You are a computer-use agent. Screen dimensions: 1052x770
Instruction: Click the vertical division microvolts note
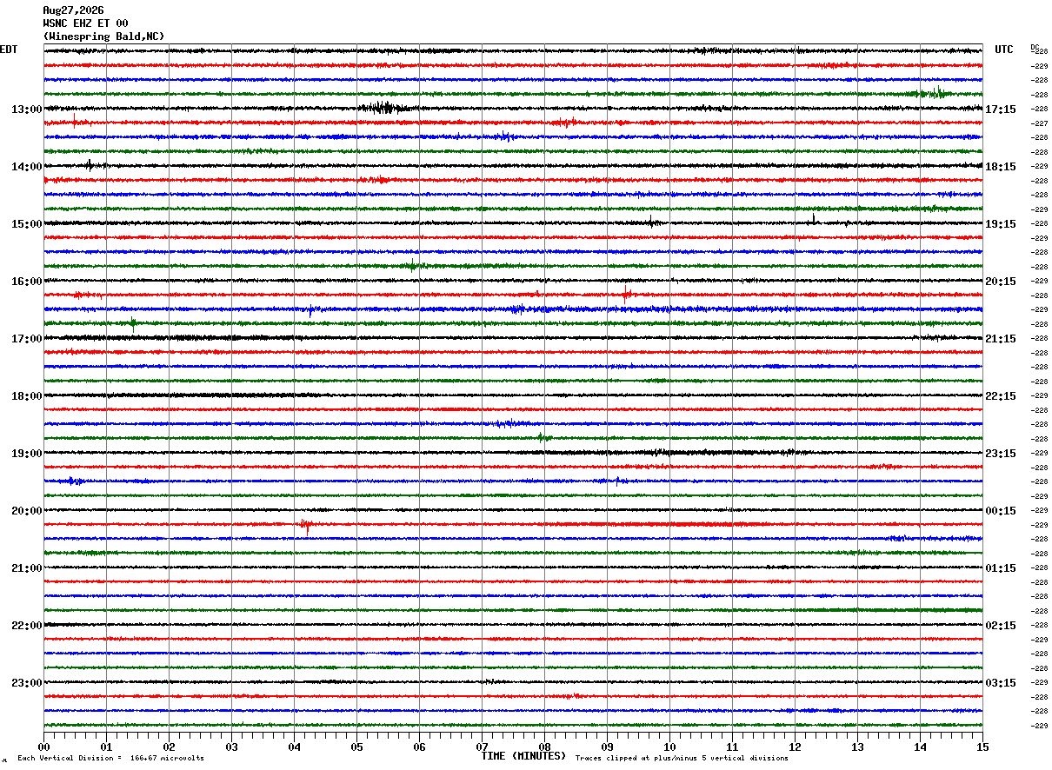[x=110, y=758]
